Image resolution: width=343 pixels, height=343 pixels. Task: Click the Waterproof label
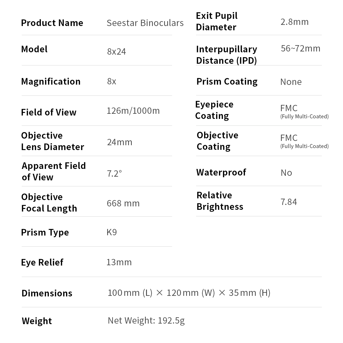[221, 172]
